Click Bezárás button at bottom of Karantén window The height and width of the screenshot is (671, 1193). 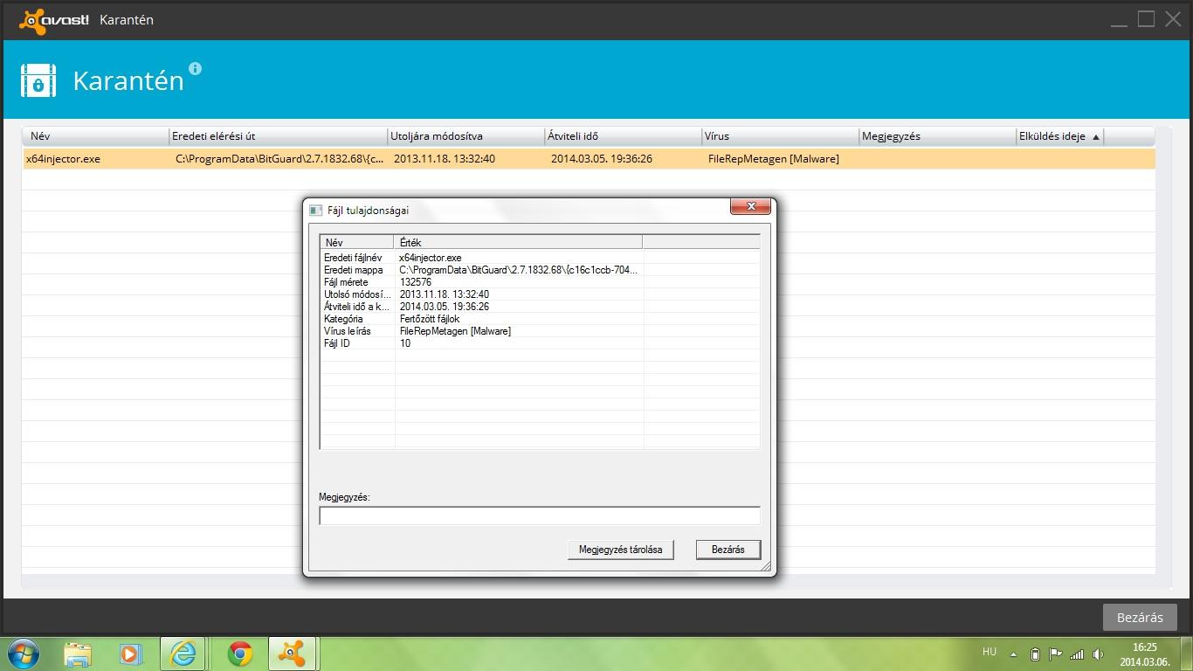(x=1140, y=618)
